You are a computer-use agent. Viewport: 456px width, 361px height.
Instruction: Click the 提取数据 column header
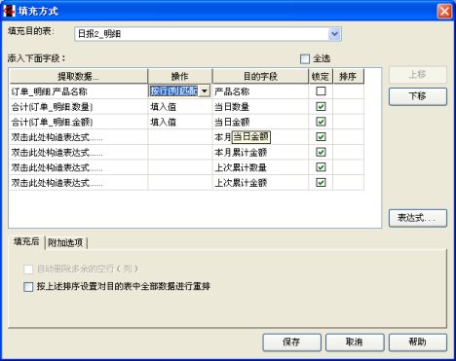click(79, 76)
